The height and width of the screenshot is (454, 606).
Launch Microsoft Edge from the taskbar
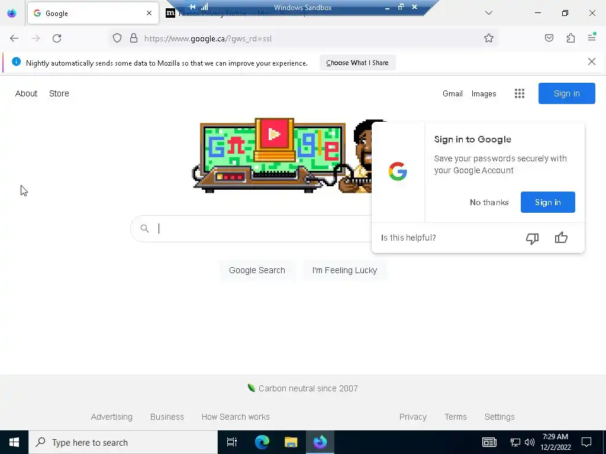(262, 442)
